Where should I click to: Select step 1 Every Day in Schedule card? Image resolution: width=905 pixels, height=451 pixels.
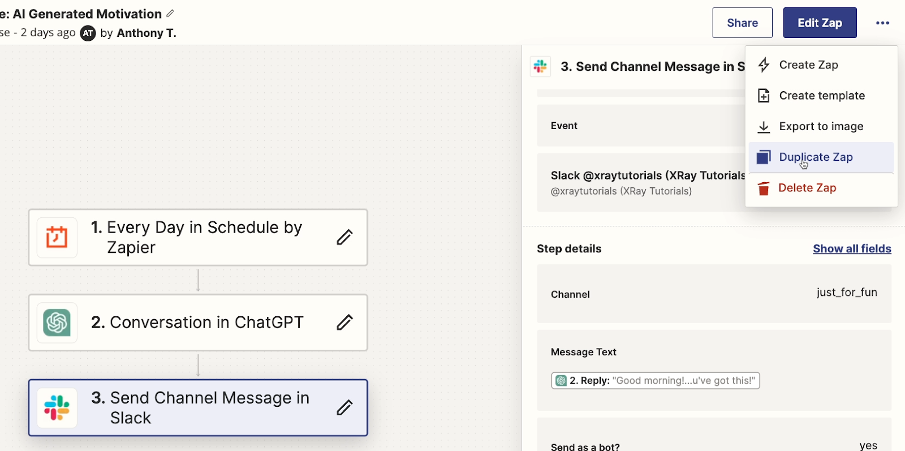tap(198, 238)
